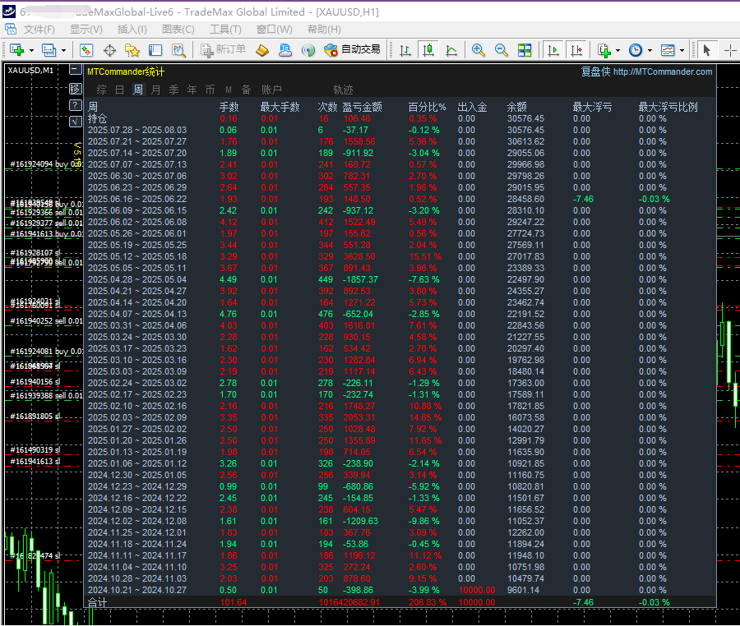Toggle the checkmark icon under help

pos(76,122)
